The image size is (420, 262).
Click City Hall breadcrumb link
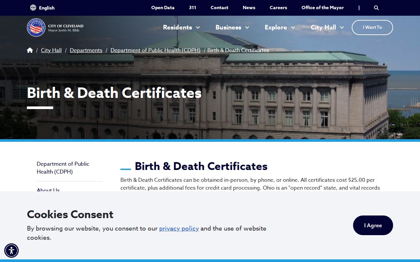pos(51,50)
